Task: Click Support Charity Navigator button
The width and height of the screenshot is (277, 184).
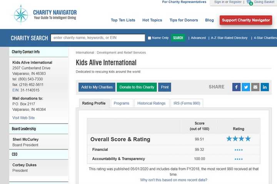Action: coord(246,20)
